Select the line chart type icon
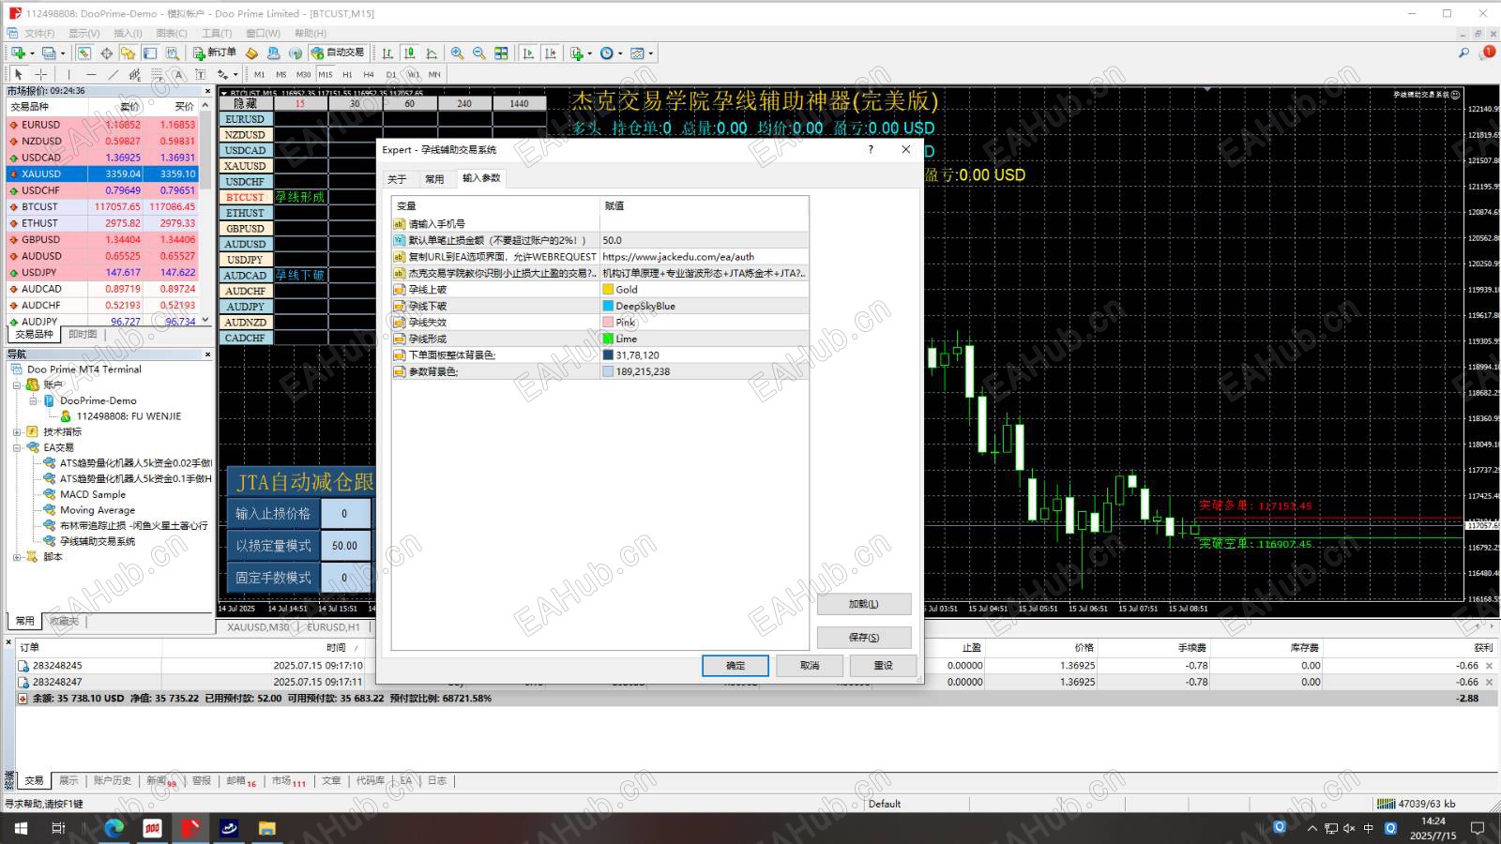 coord(432,53)
